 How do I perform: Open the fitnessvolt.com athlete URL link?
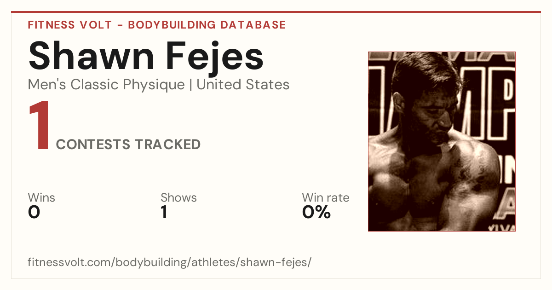coord(170,263)
